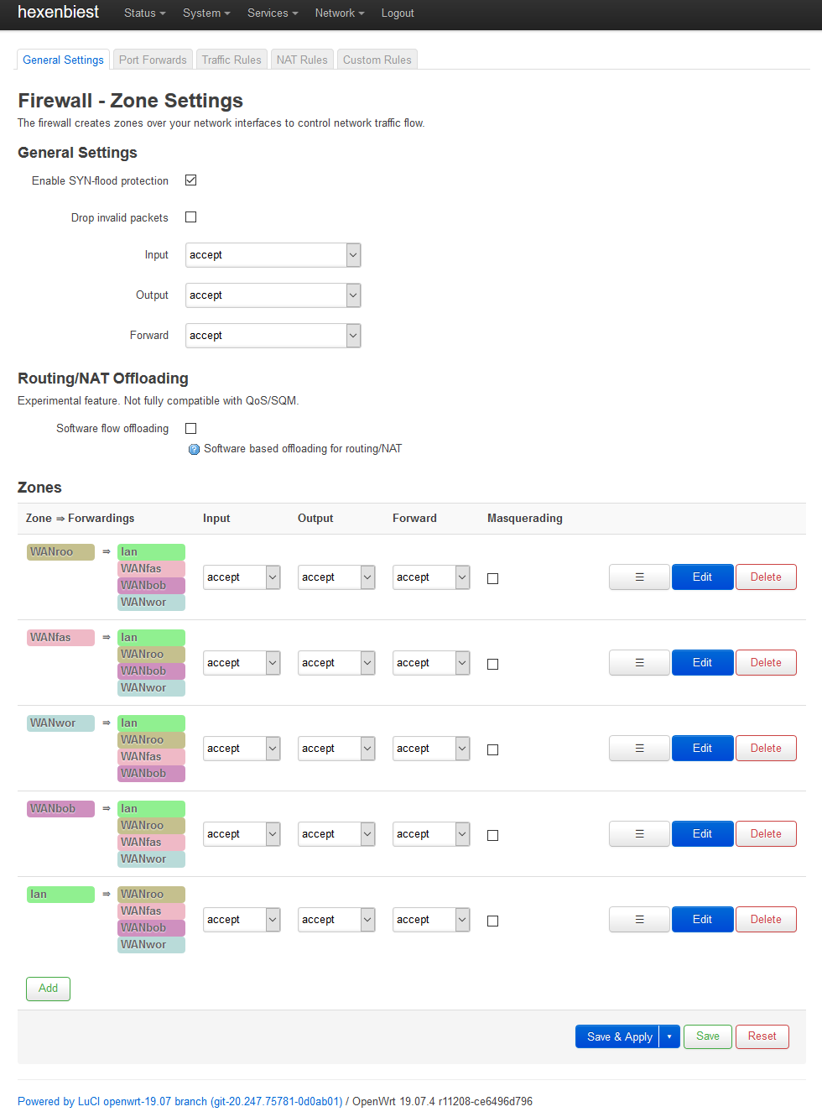The image size is (822, 1117).
Task: Expand the general Forward policy dropdown
Action: pyautogui.click(x=273, y=336)
